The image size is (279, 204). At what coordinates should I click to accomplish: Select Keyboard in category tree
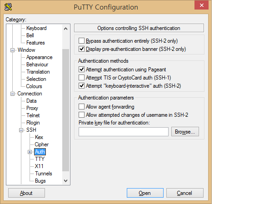[x=36, y=28]
